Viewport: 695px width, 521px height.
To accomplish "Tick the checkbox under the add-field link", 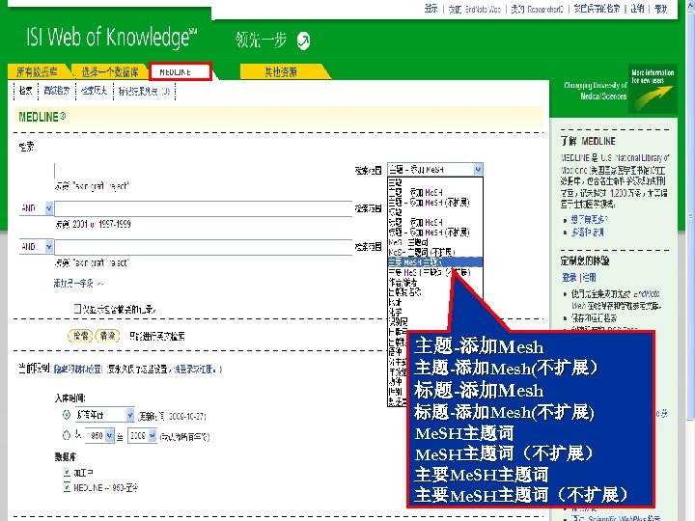I will tap(78, 309).
